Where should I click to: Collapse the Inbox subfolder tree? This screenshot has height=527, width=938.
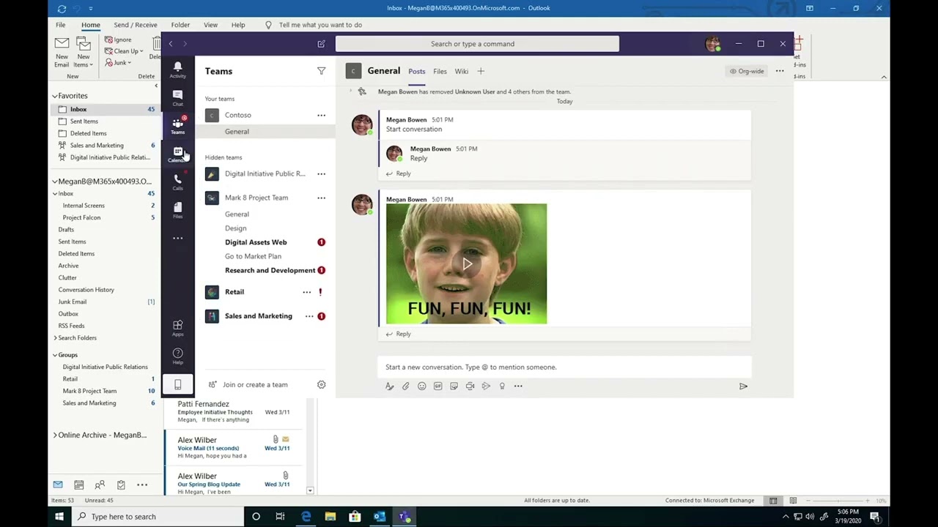click(x=55, y=194)
